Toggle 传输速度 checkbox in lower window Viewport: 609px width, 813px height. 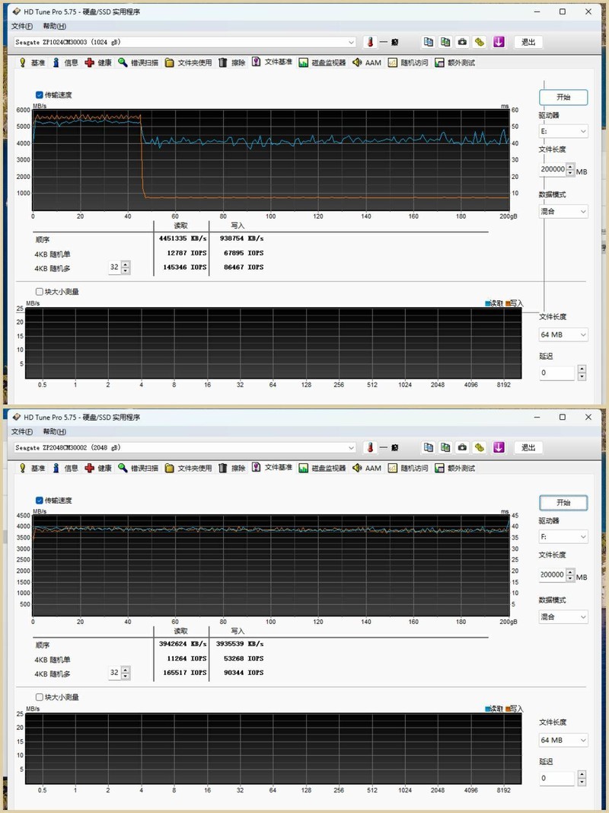pyautogui.click(x=40, y=501)
